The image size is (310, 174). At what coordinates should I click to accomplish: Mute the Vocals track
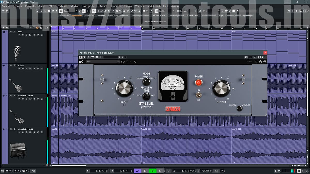(x=11, y=65)
